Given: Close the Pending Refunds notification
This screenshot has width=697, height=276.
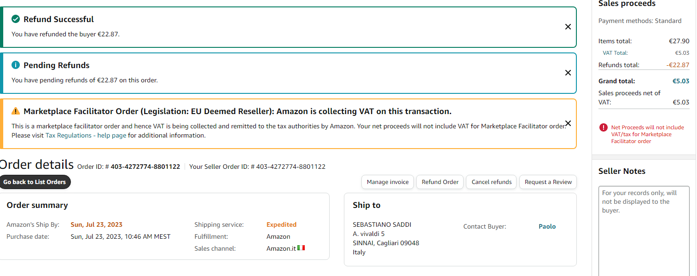Looking at the screenshot, I should pyautogui.click(x=568, y=73).
